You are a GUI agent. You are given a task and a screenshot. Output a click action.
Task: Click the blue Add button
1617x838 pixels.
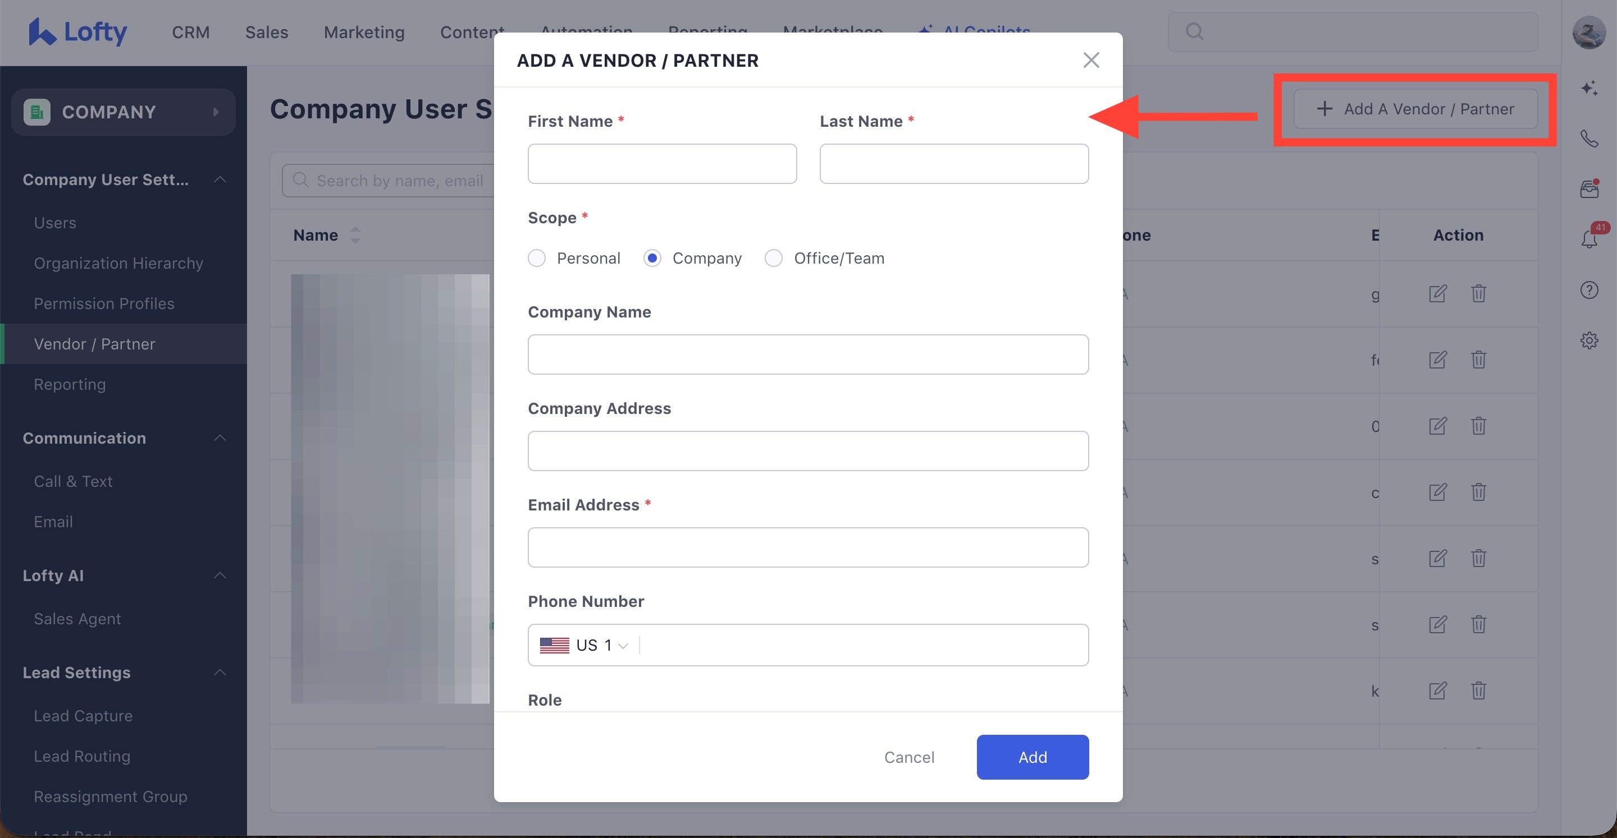point(1032,757)
